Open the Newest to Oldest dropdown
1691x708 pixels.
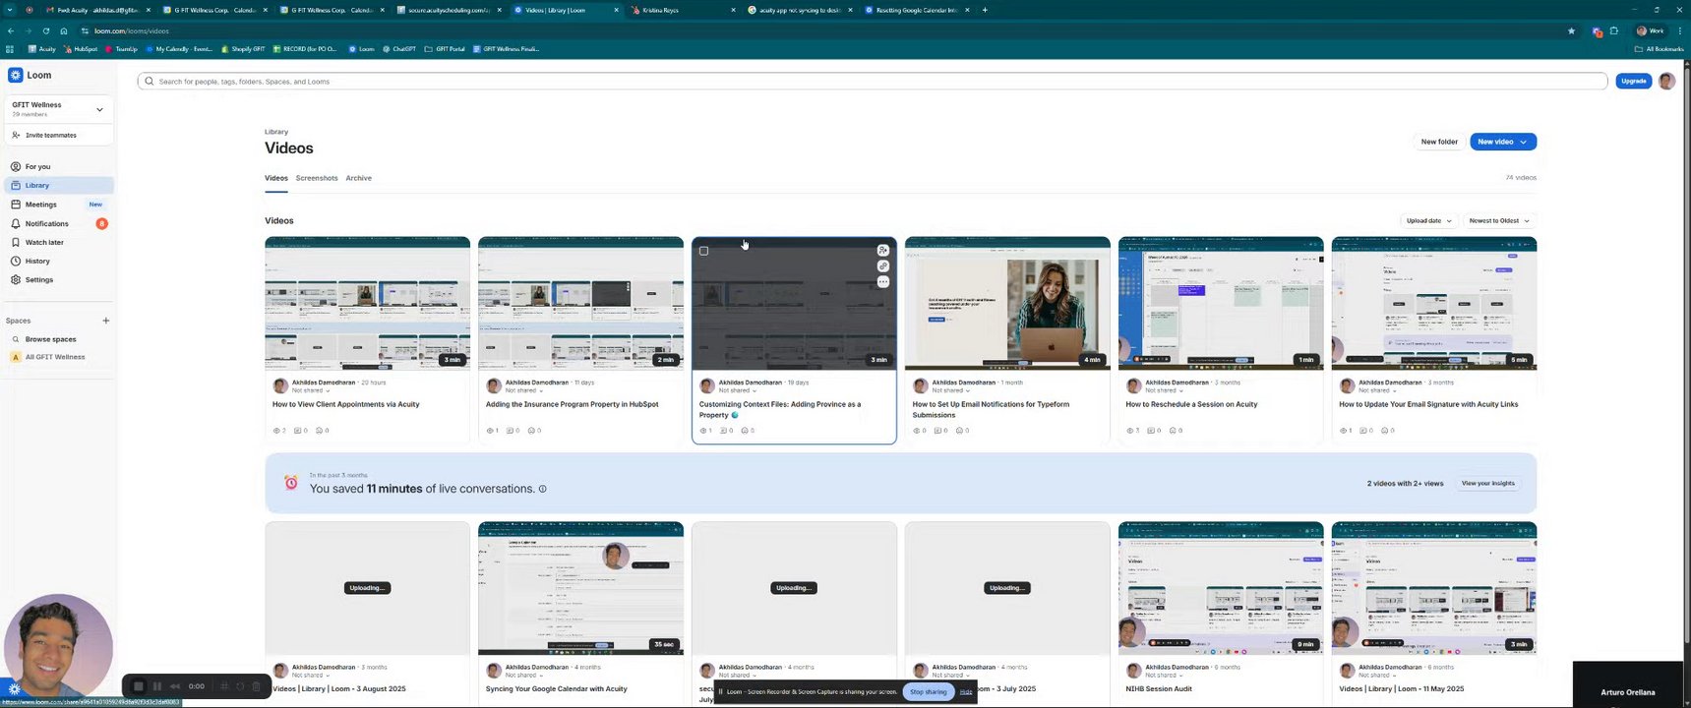(1499, 221)
